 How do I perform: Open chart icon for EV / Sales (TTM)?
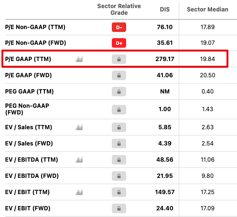(79, 127)
